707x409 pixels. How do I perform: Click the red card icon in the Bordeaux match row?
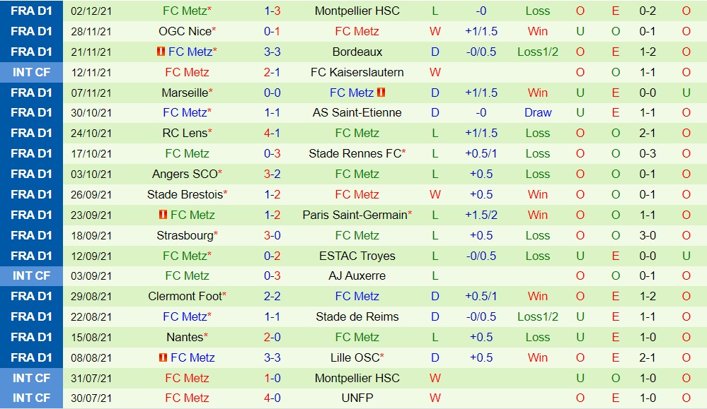tap(161, 52)
